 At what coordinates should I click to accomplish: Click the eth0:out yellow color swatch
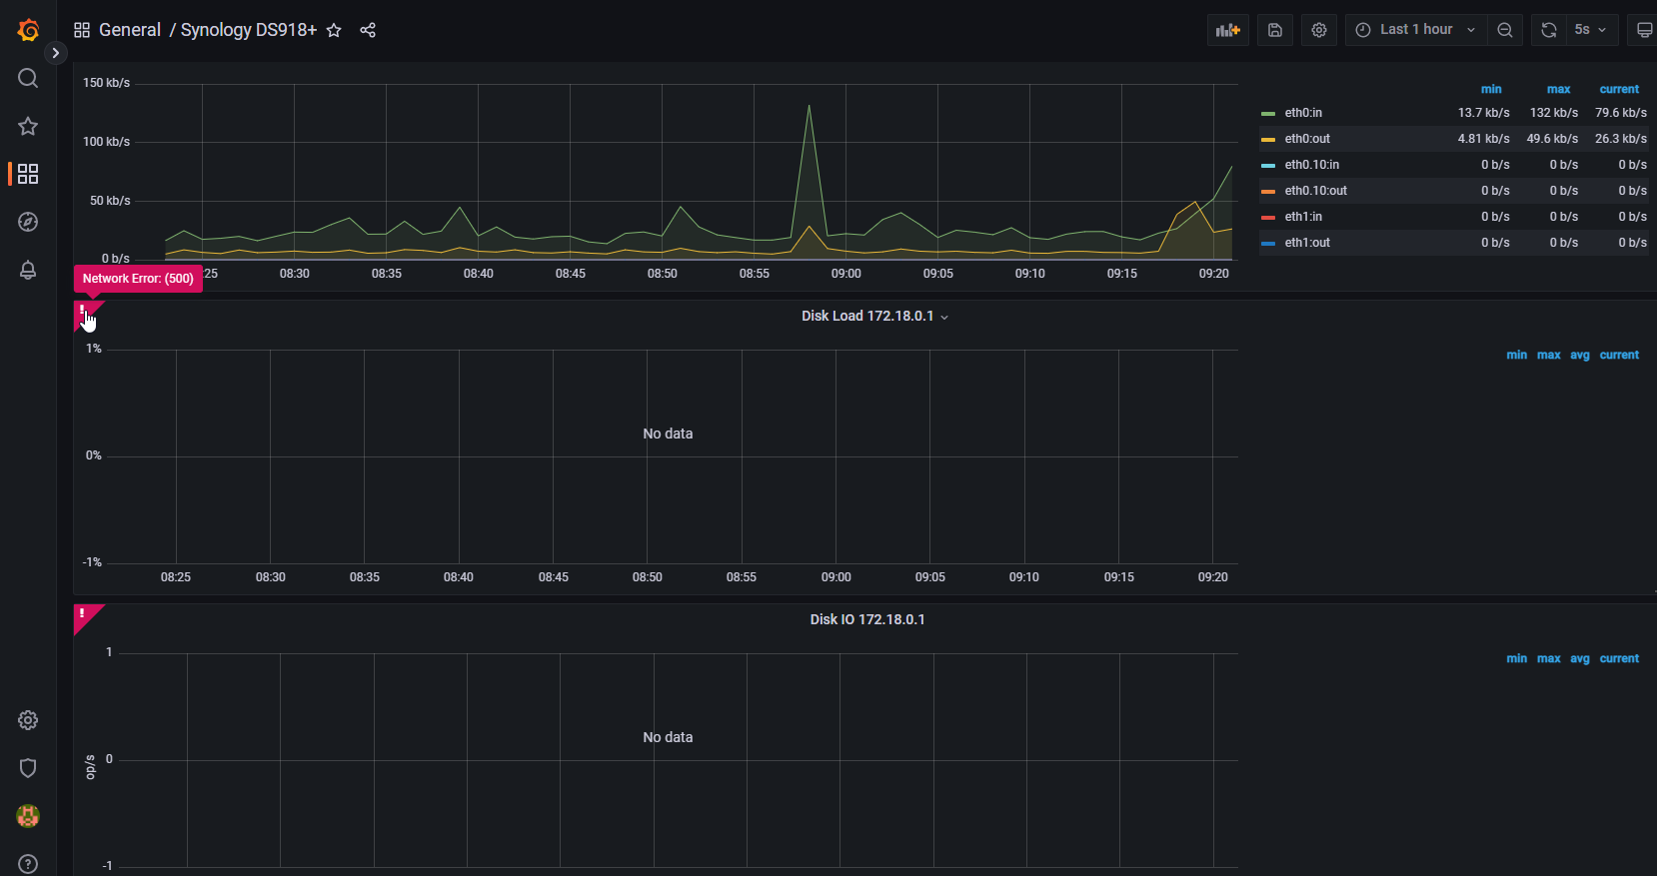coord(1268,139)
